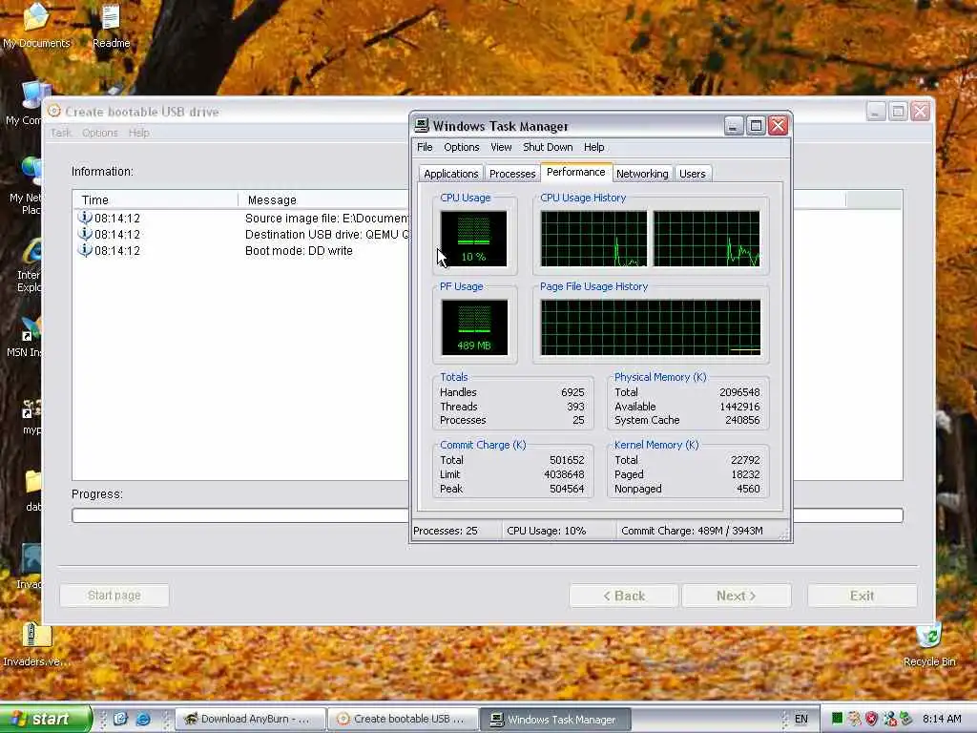Open the Help menu in Task Manager
Viewport: 977px width, 733px height.
pyautogui.click(x=593, y=147)
